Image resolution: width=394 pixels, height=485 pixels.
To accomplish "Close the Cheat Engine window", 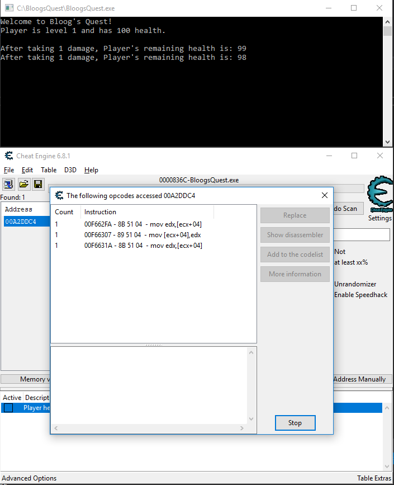I will pos(380,156).
